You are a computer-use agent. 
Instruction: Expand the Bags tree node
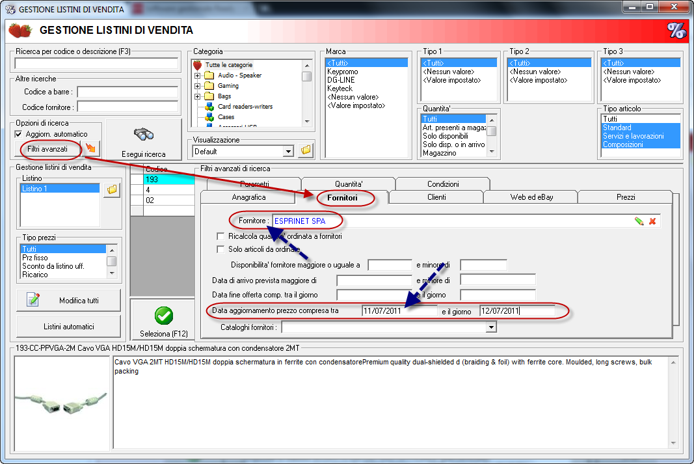click(x=197, y=96)
